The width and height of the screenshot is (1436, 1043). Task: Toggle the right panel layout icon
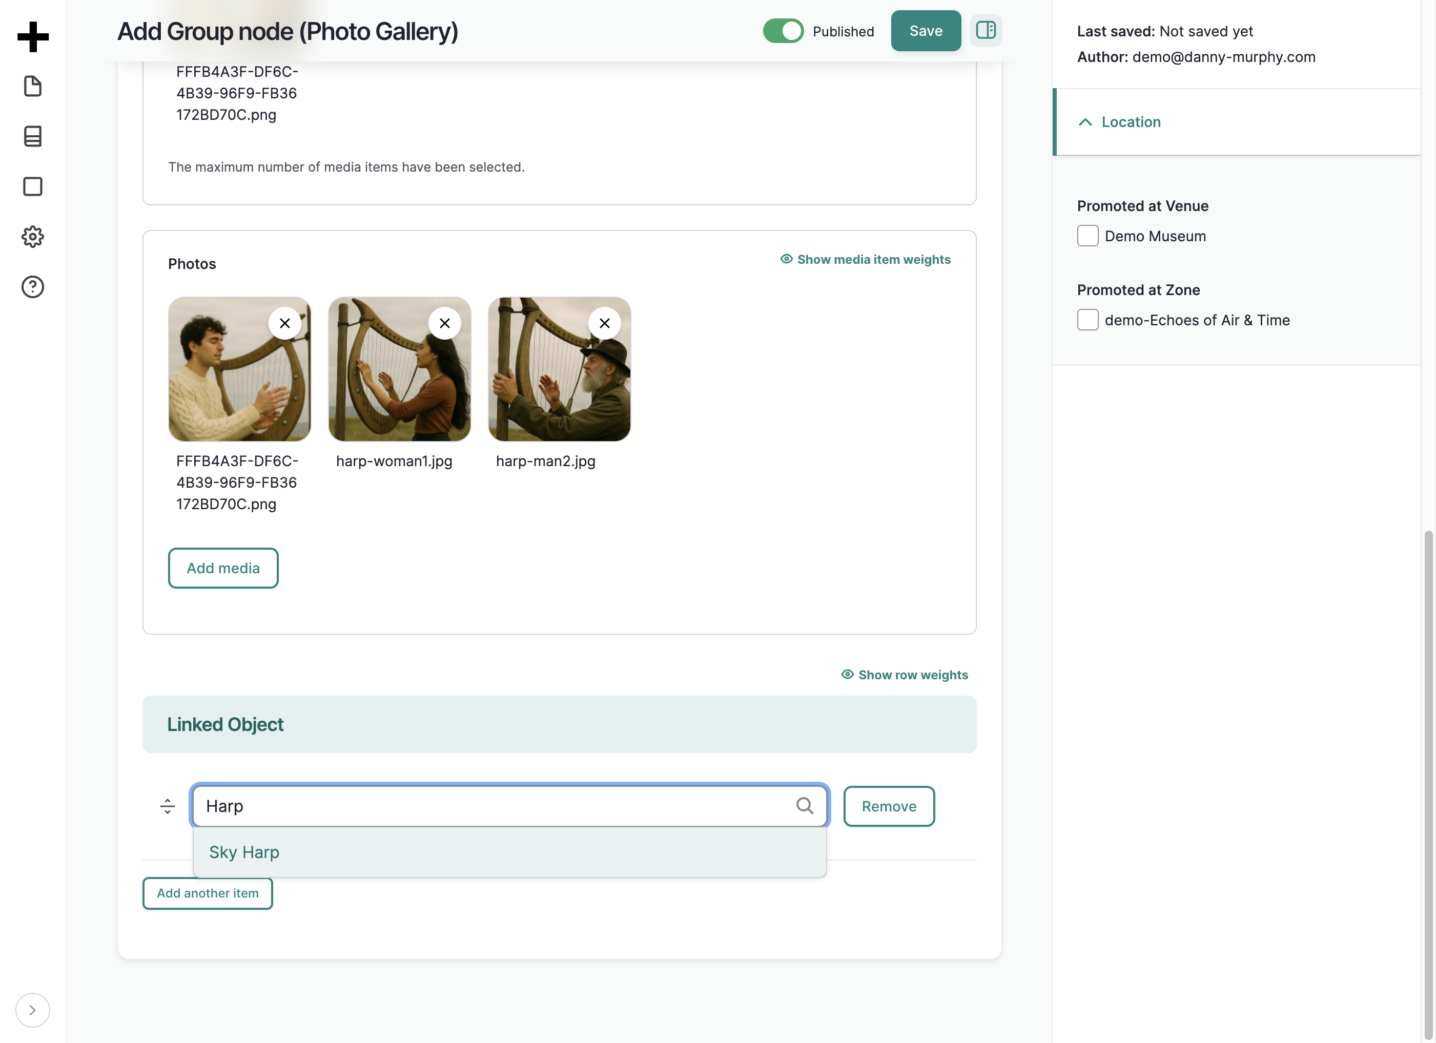tap(985, 30)
